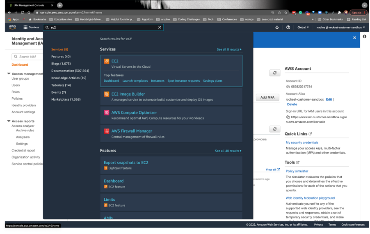370x234 pixels.
Task: Open Instances top feature
Action: coord(158,81)
